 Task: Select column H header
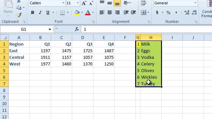[x=151, y=37]
